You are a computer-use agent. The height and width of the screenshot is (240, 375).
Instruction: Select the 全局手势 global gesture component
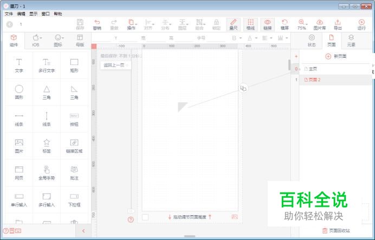[x=47, y=173]
